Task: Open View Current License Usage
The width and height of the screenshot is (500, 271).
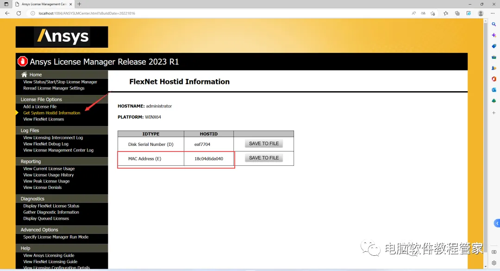Action: pyautogui.click(x=49, y=169)
